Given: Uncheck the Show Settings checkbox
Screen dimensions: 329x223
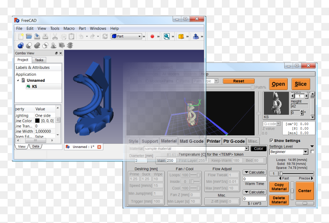Looking at the screenshot, I should (271, 140).
